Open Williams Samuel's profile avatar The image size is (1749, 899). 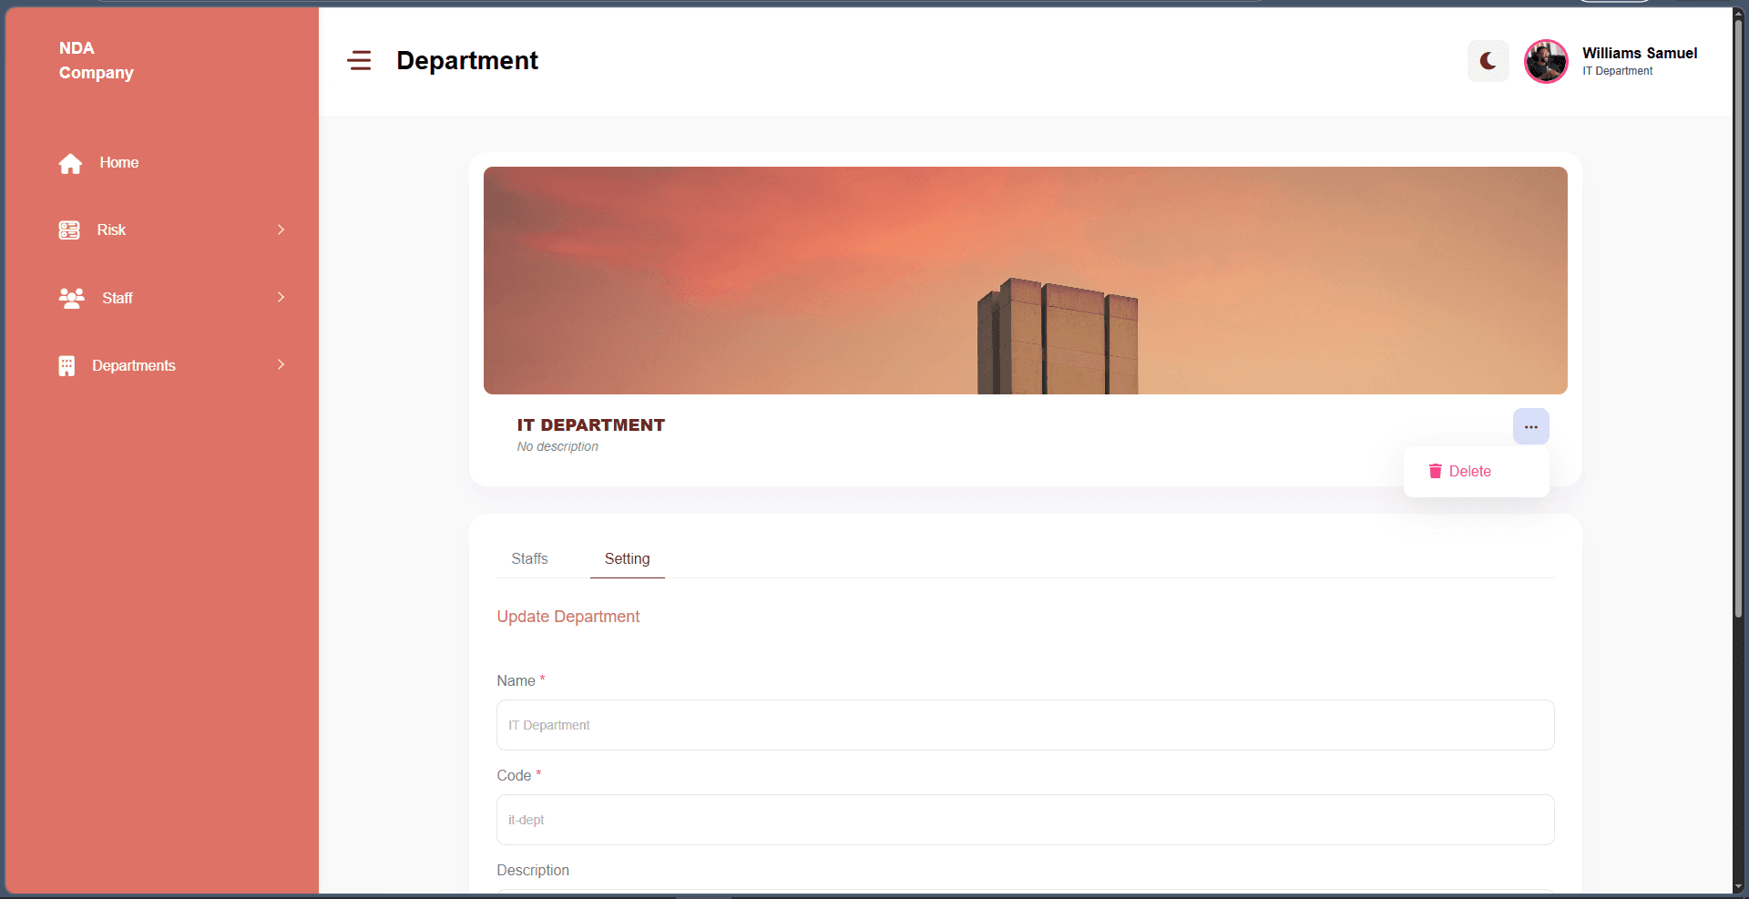coord(1546,61)
